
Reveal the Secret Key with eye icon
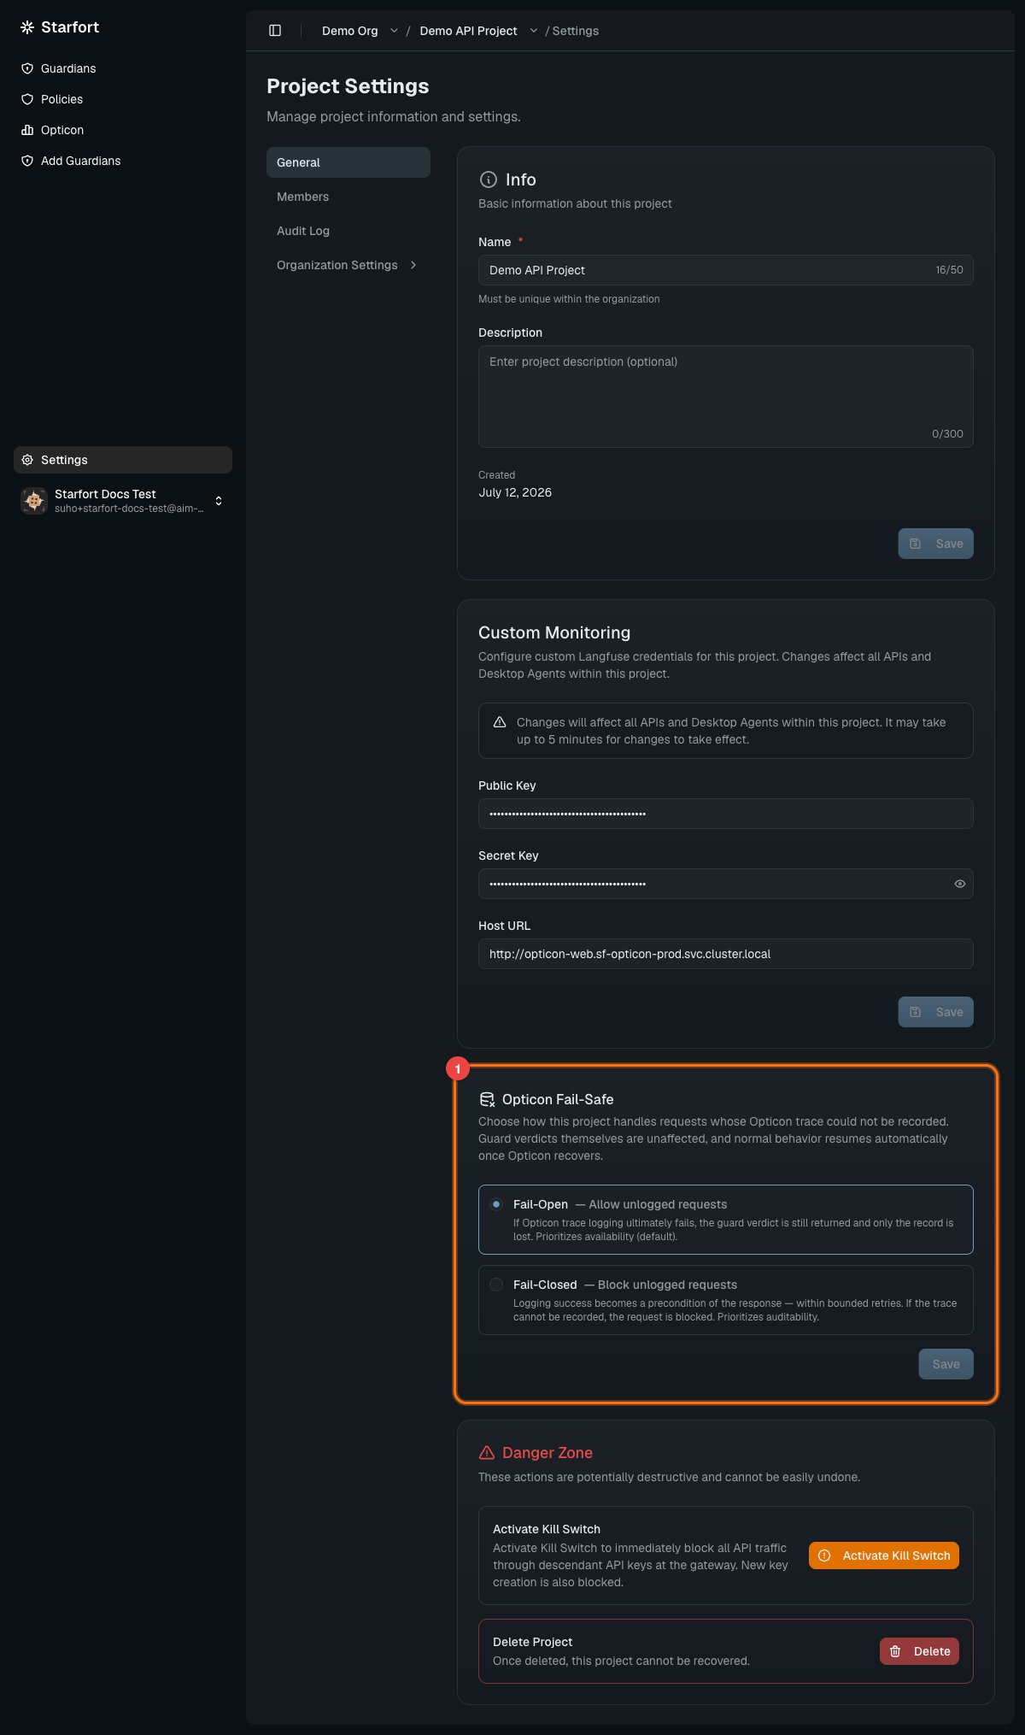(x=960, y=884)
